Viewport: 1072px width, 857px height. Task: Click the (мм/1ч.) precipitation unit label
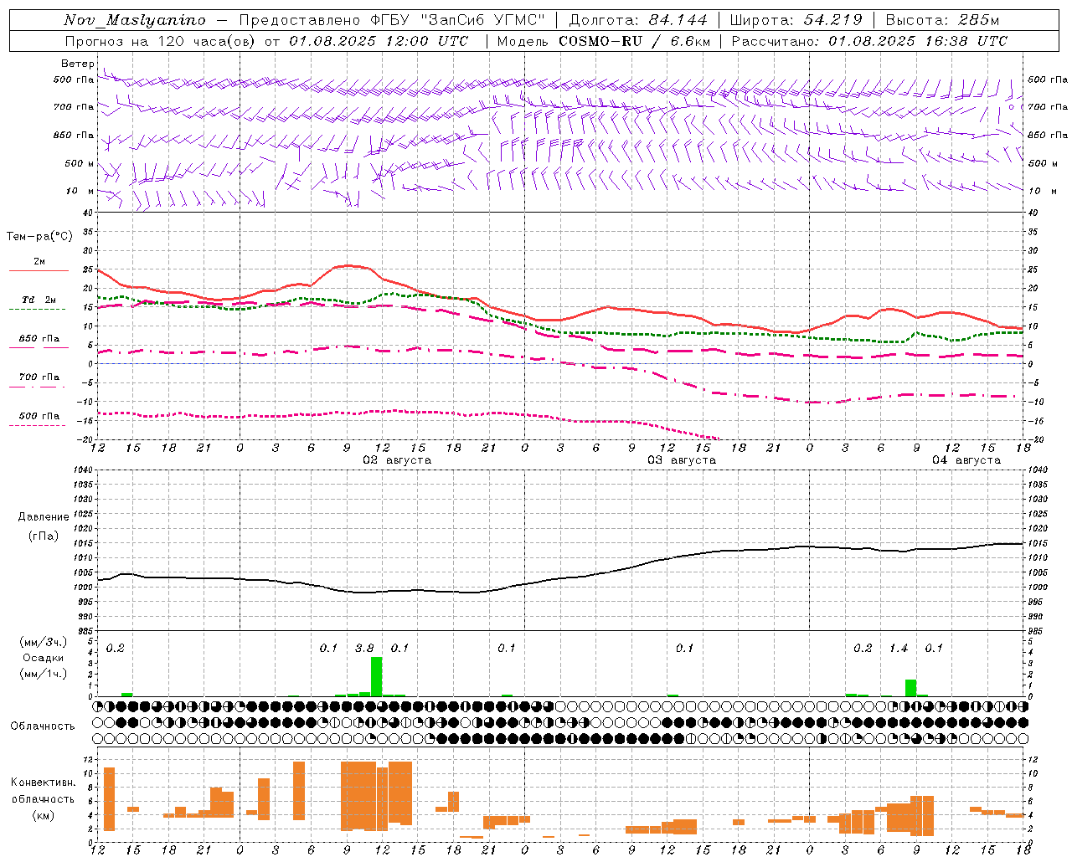[44, 674]
